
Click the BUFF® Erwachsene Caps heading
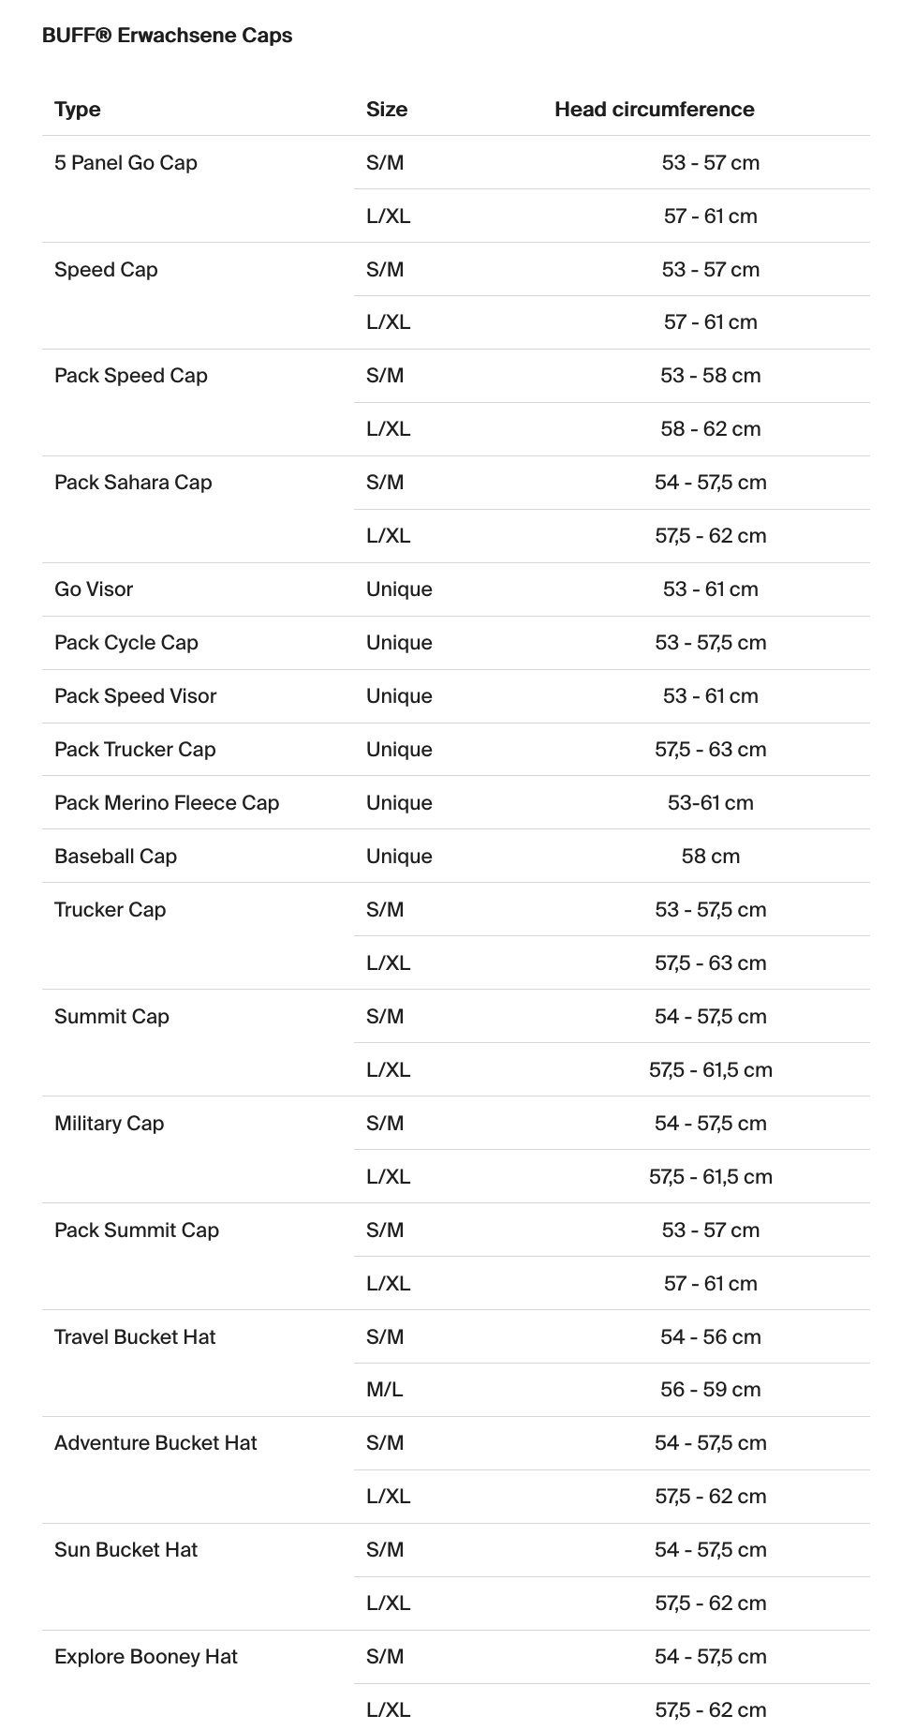(x=167, y=36)
